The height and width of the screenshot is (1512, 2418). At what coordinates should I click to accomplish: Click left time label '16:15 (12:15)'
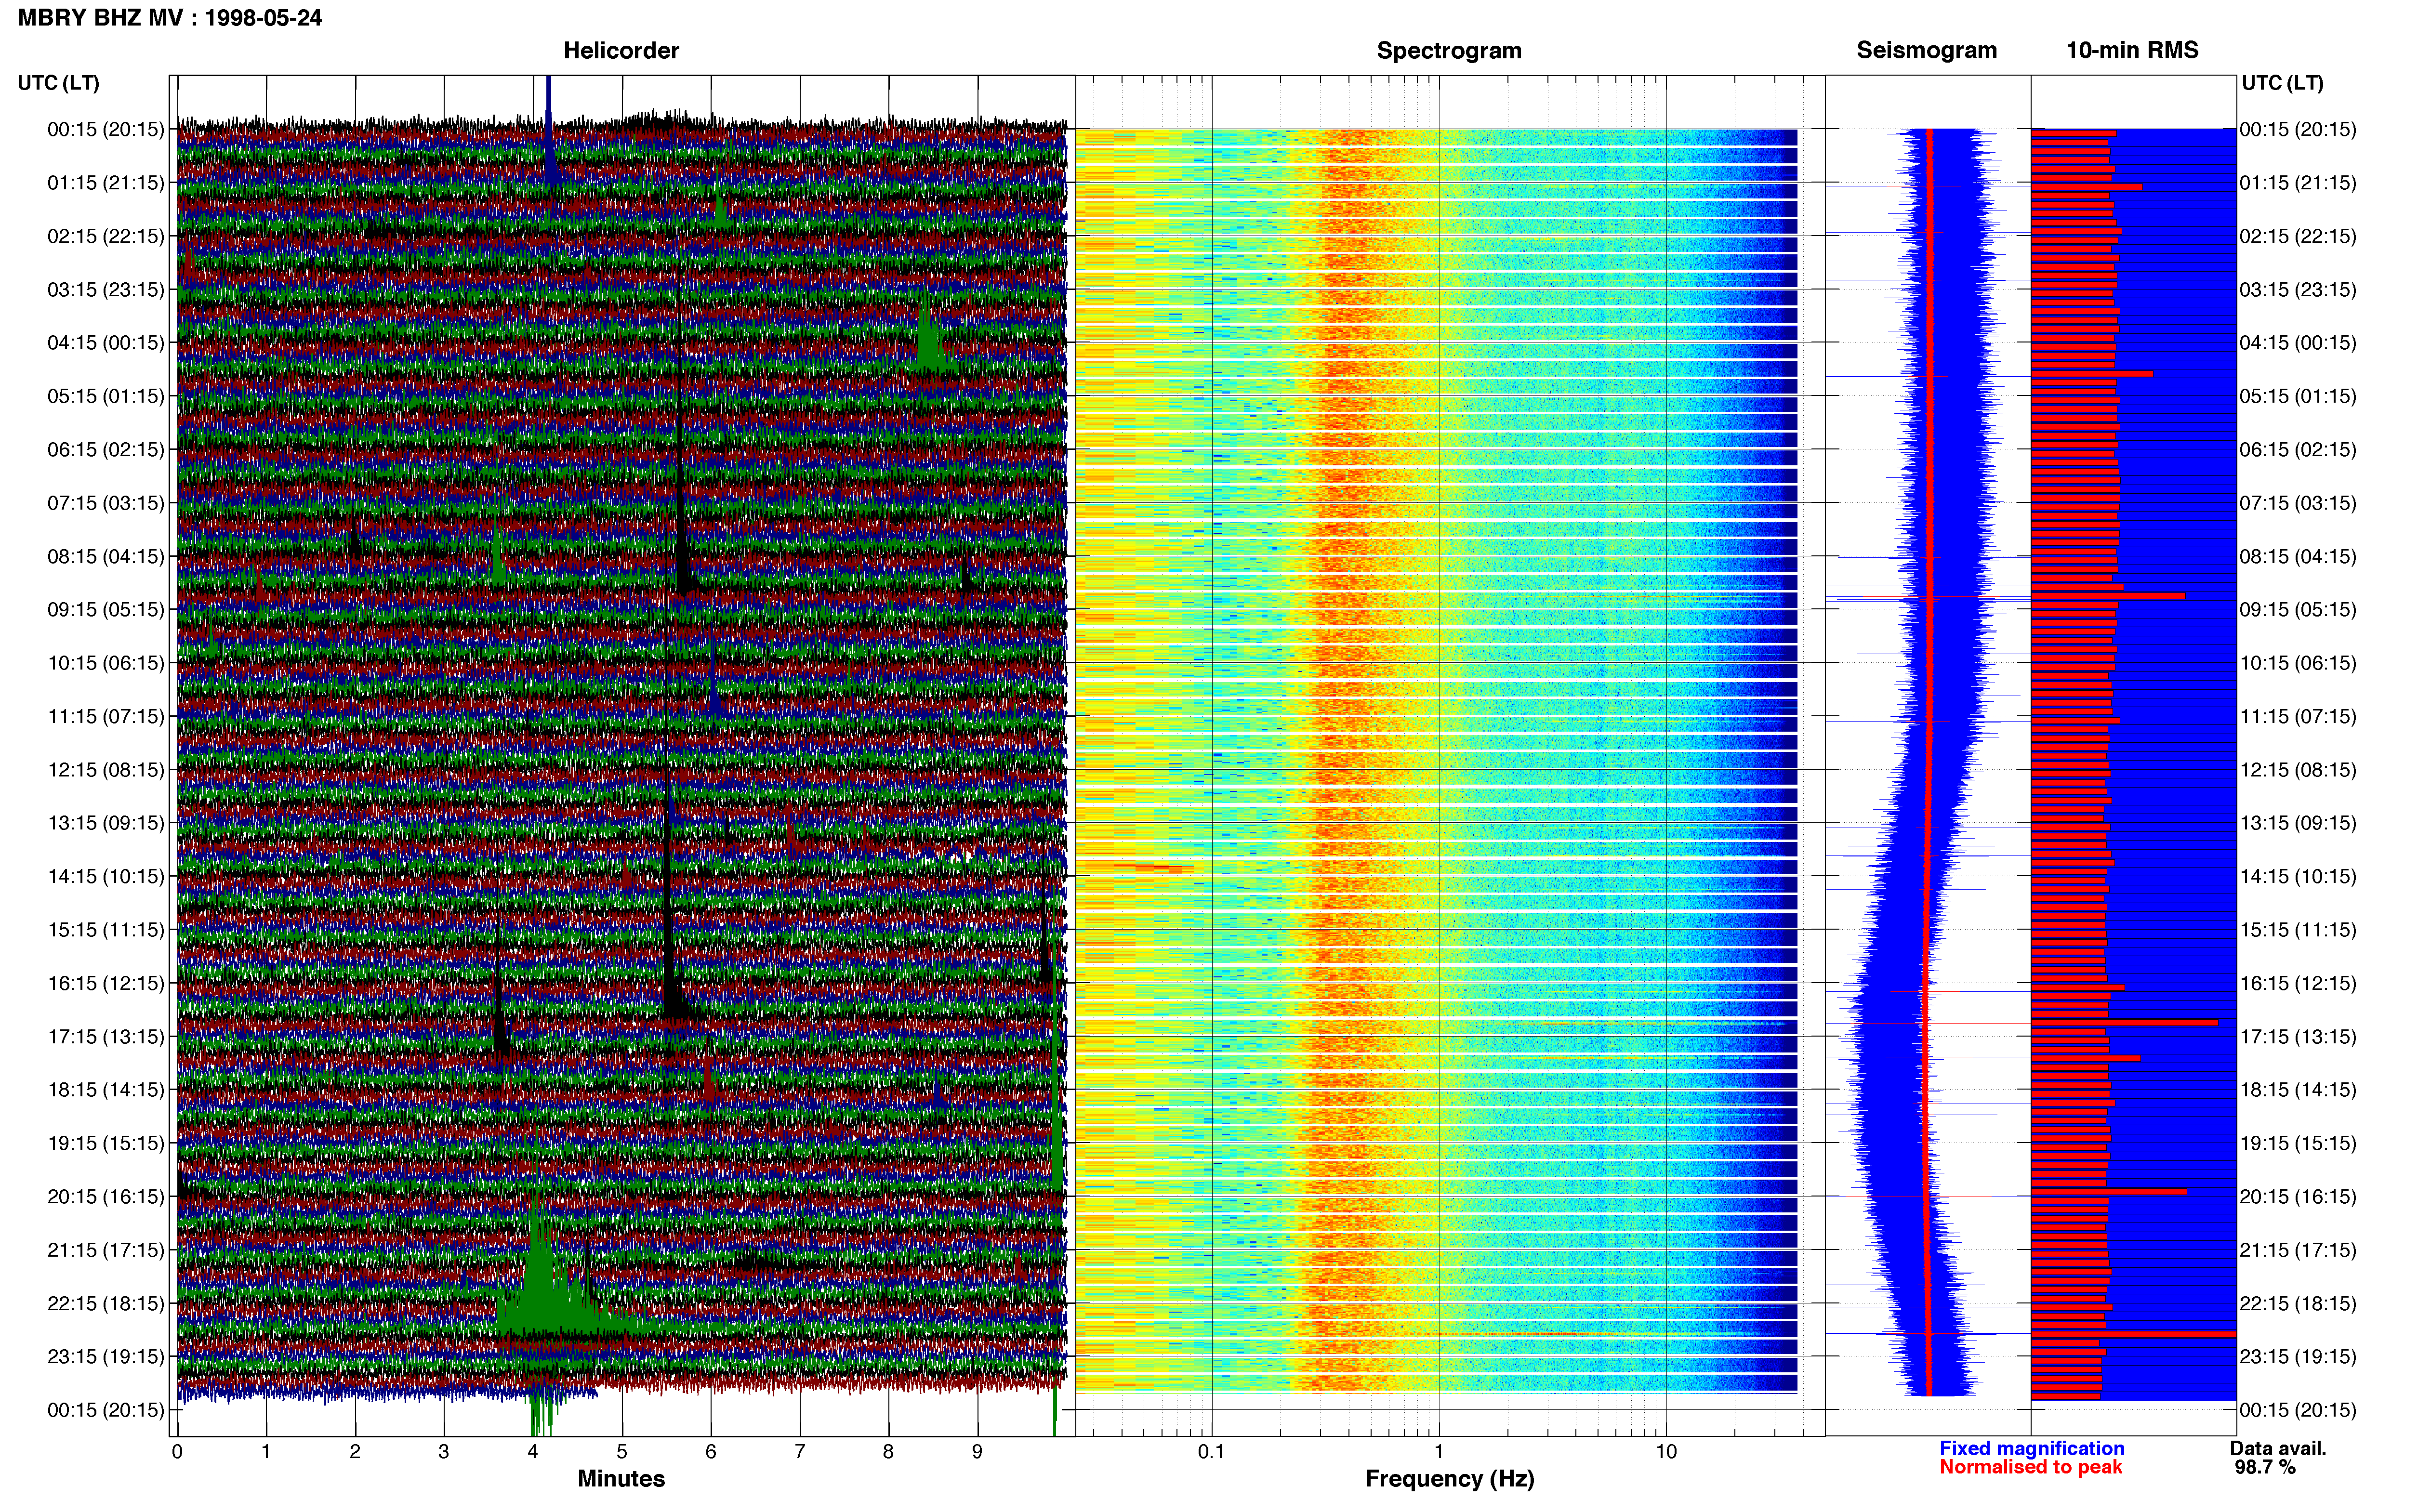106,983
